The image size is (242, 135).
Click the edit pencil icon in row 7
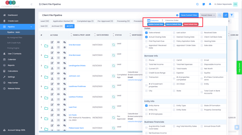tap(52, 105)
